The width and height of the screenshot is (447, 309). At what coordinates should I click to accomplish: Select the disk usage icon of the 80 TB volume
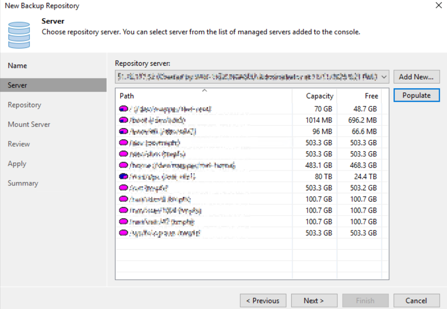(123, 176)
